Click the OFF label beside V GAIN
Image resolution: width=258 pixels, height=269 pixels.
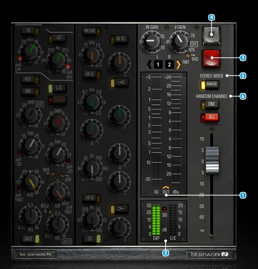point(194,44)
